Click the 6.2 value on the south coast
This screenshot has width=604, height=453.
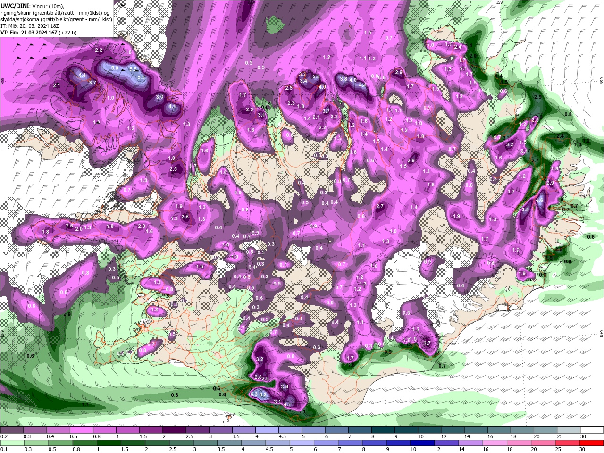click(x=264, y=394)
